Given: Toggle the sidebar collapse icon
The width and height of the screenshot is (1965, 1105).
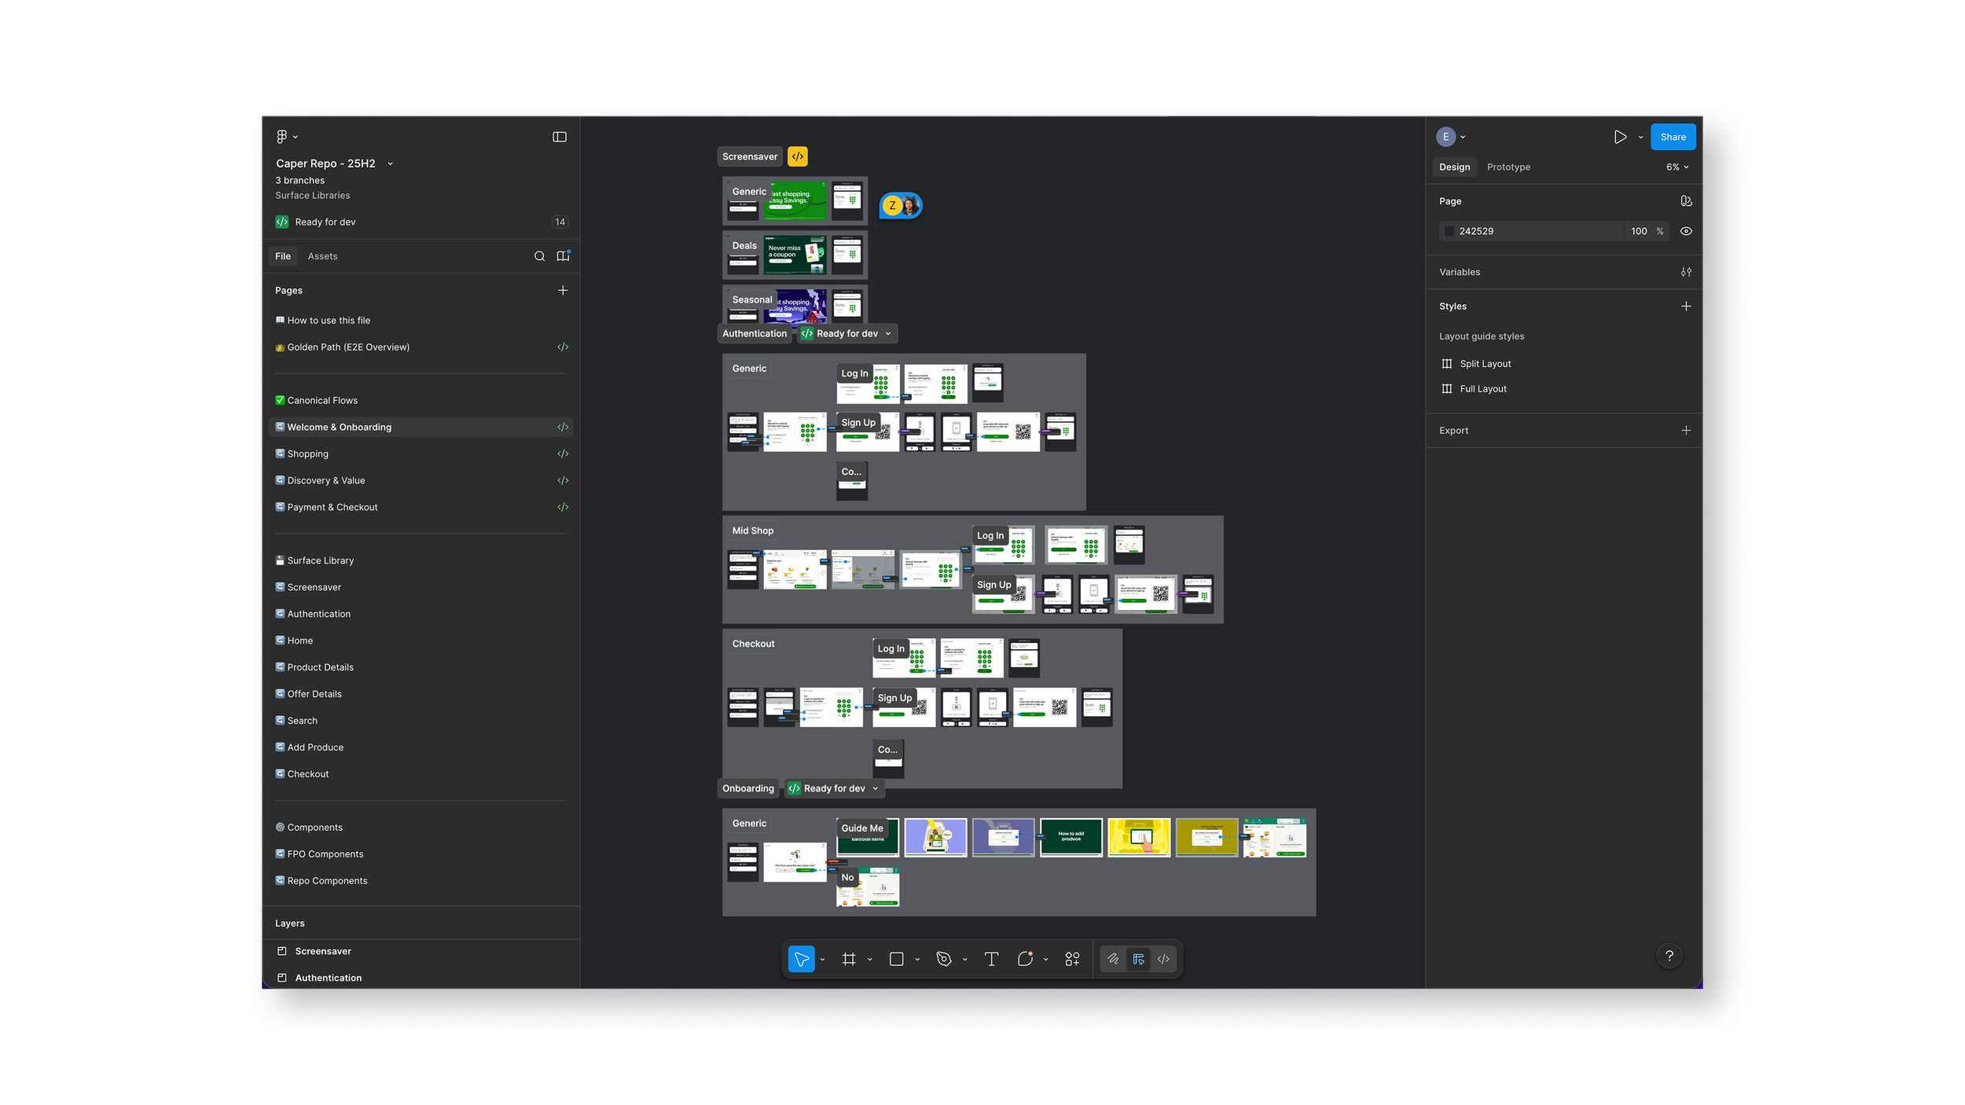Looking at the screenshot, I should (560, 137).
